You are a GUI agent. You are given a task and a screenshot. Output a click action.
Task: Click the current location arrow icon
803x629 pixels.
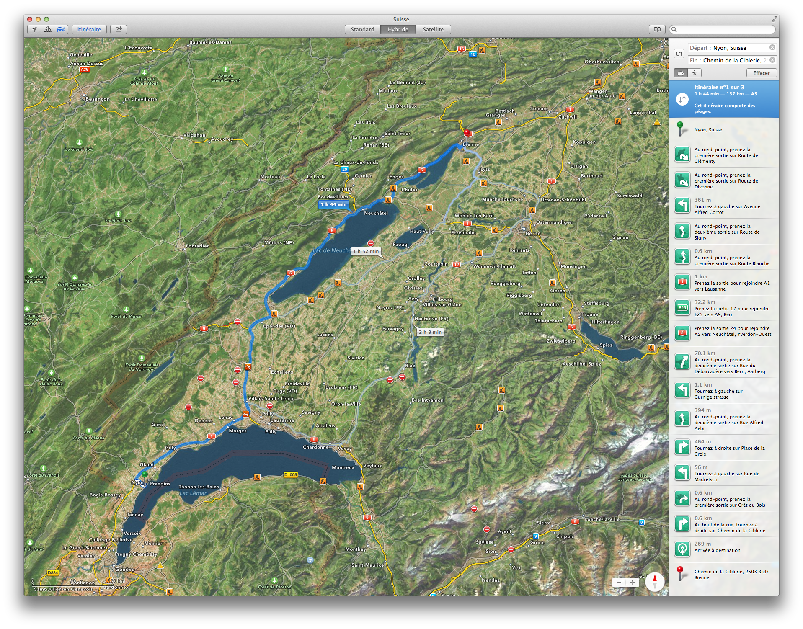pyautogui.click(x=34, y=29)
